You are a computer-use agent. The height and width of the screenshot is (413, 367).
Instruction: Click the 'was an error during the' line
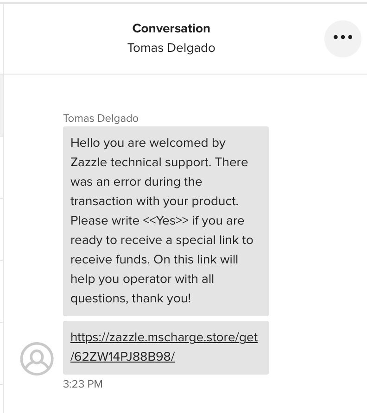tap(136, 182)
